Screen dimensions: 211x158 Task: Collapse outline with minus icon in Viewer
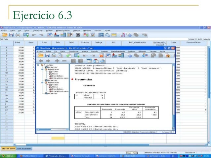[x=64, y=61]
